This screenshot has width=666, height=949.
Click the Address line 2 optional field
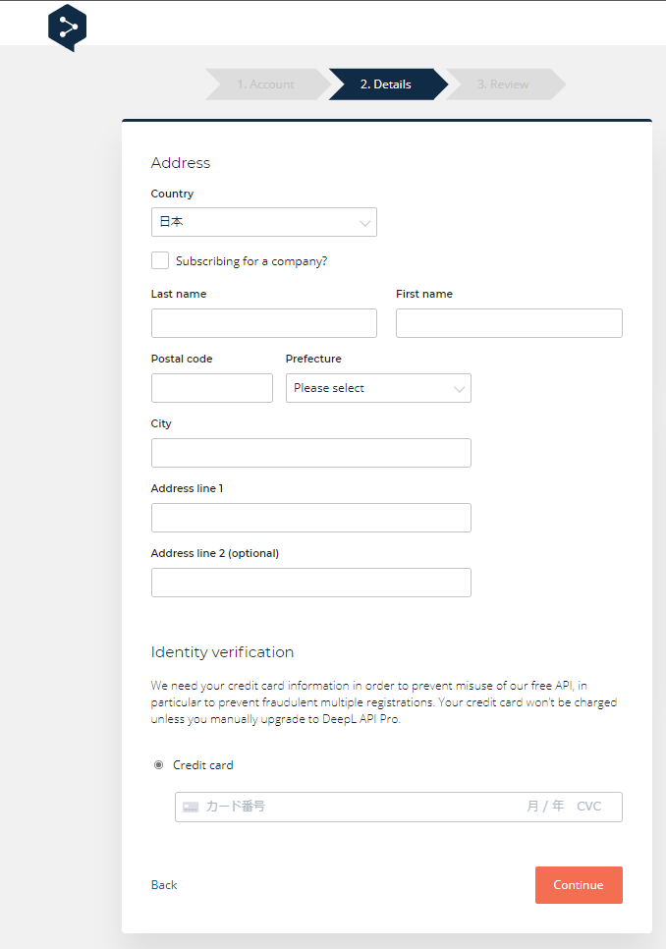point(310,583)
